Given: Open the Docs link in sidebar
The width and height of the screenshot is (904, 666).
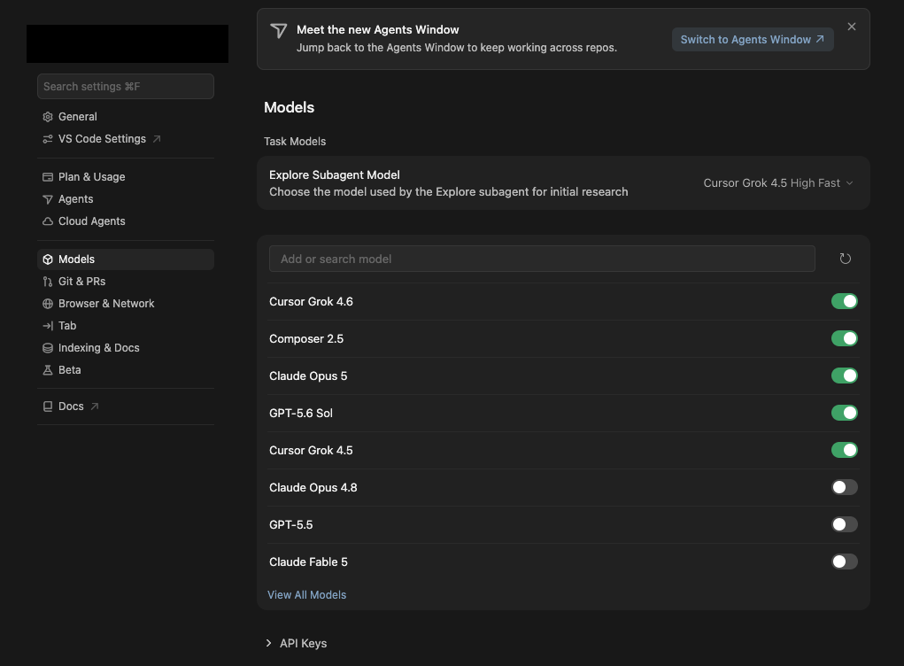Looking at the screenshot, I should tap(126, 407).
